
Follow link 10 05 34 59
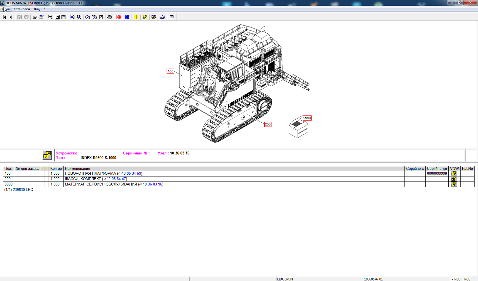coord(131,174)
